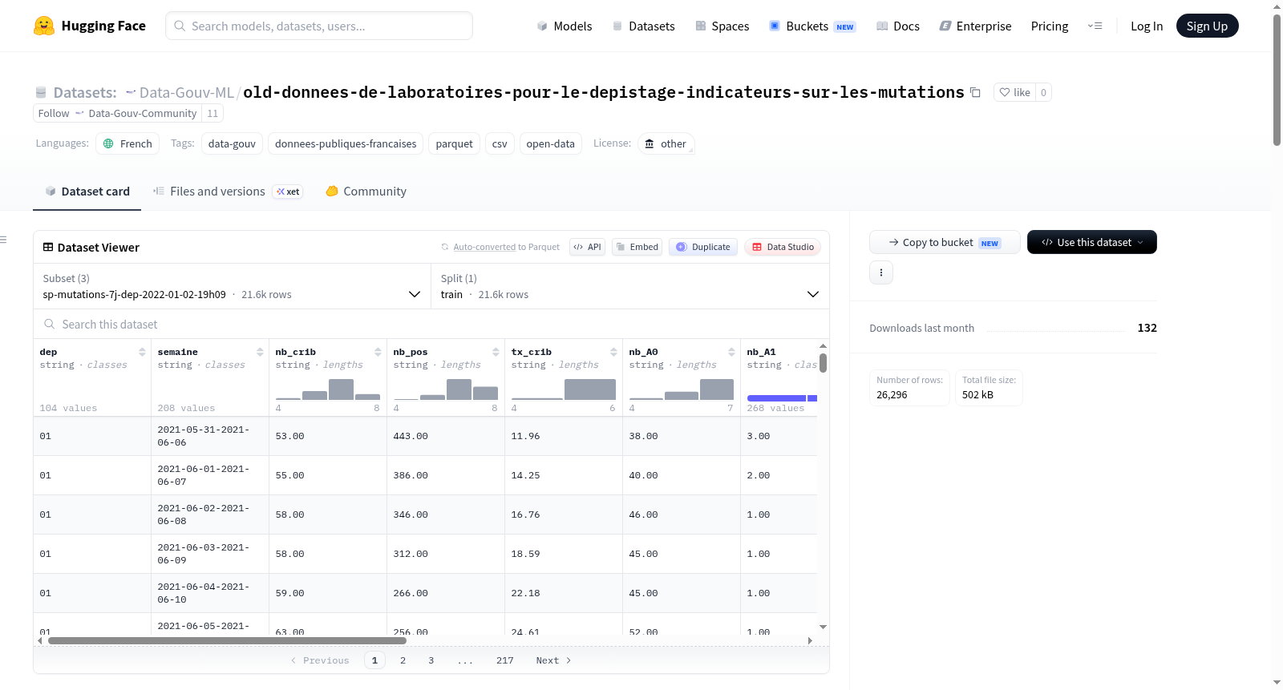This screenshot has width=1283, height=690.
Task: Click the search magnifier icon in header
Action: (x=180, y=26)
